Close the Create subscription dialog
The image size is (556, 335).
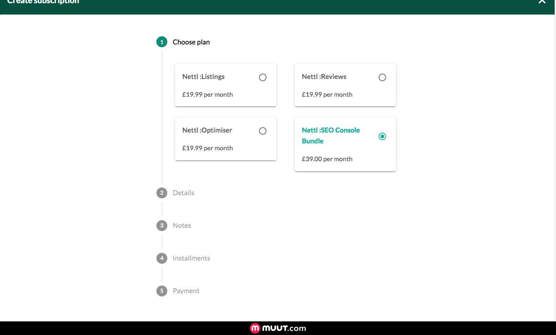coord(542,1)
